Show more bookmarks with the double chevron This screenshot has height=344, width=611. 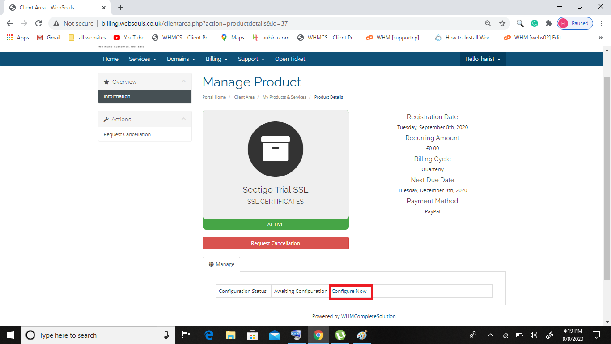click(x=600, y=38)
